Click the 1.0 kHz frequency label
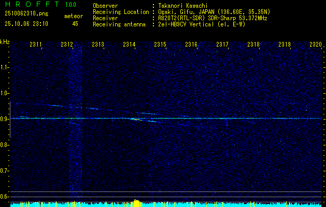The width and height of the screenshot is (326, 207). pyautogui.click(x=4, y=93)
